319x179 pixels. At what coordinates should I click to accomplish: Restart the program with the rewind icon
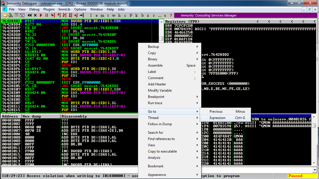click(29, 15)
